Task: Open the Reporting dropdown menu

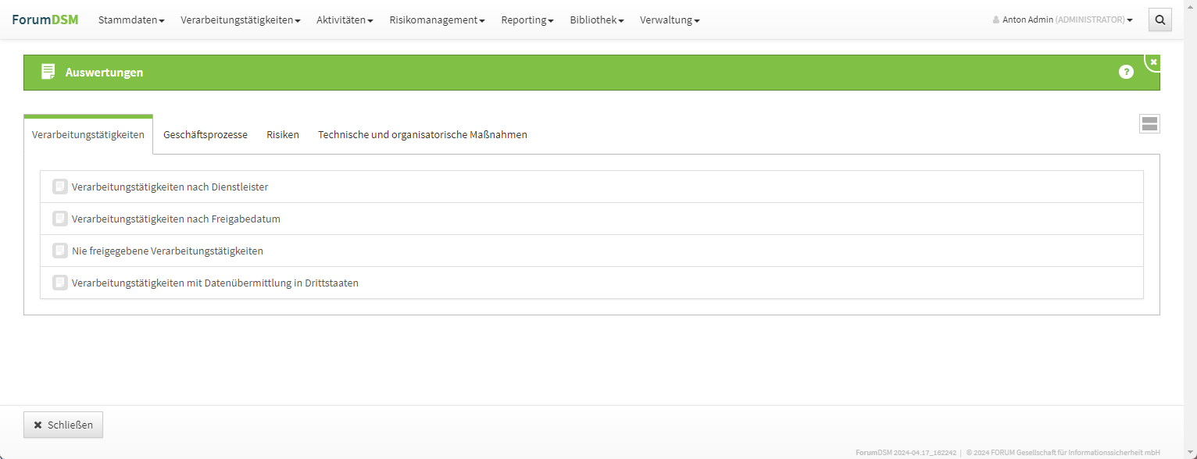Action: tap(527, 20)
